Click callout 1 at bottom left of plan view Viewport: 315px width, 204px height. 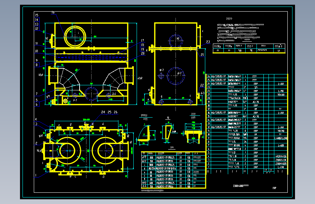click(x=36, y=175)
